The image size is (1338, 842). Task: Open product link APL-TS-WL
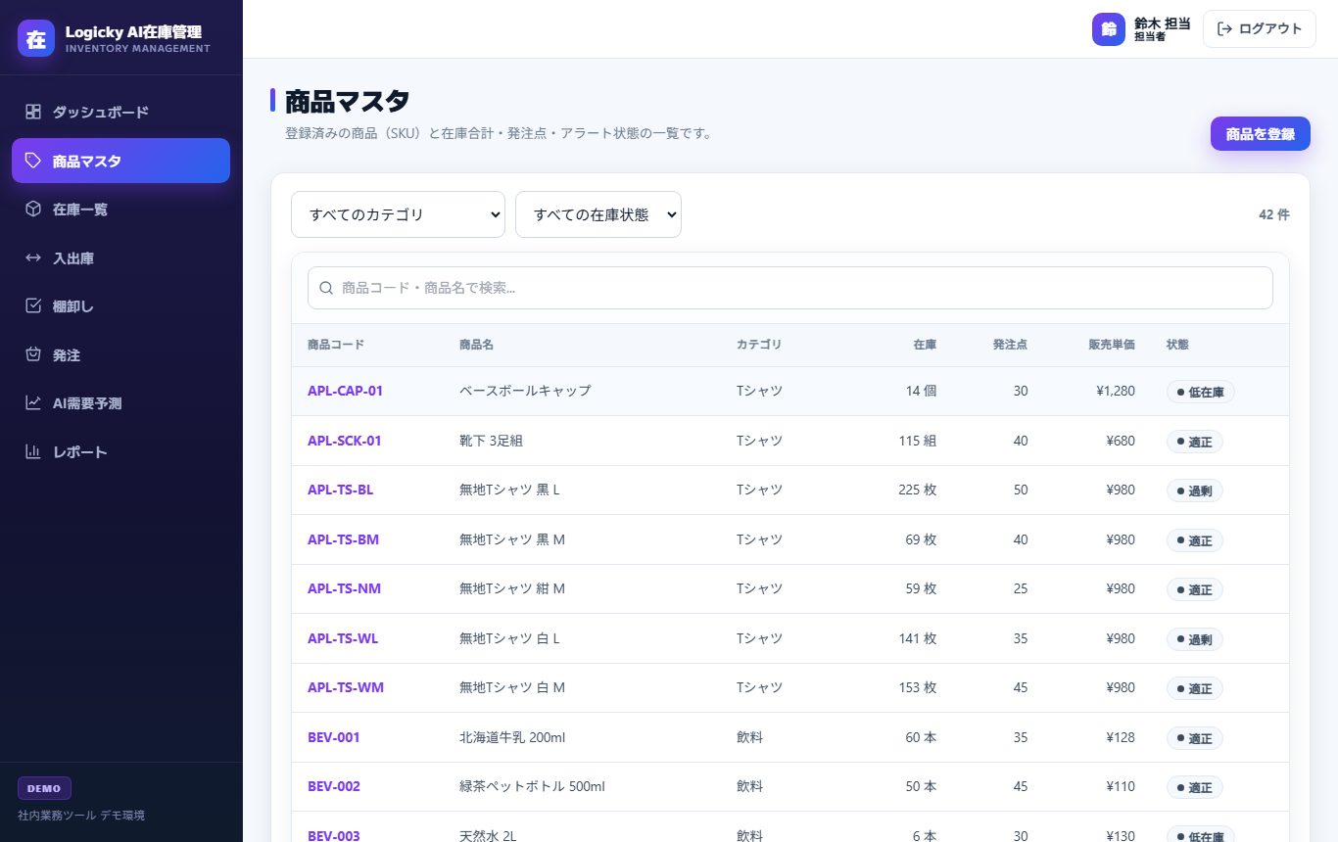pyautogui.click(x=343, y=638)
